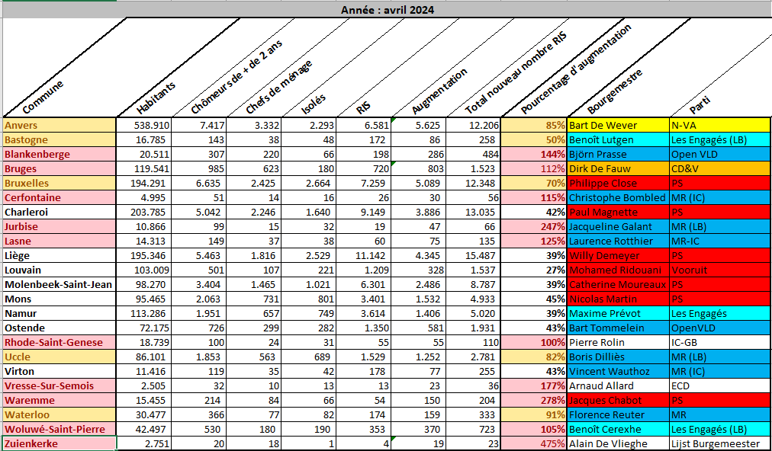Select the Waremme 278% cell

[534, 400]
